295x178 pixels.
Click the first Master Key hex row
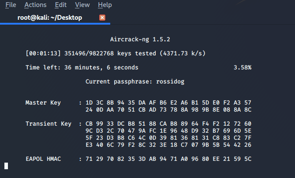click(168, 103)
